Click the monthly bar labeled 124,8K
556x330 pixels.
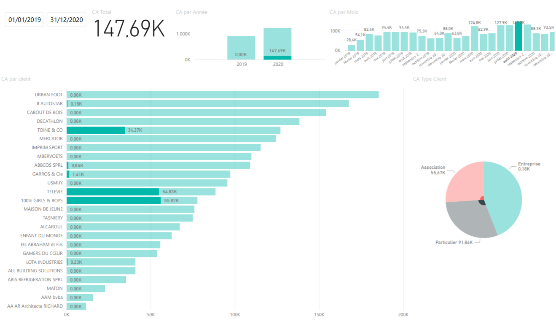click(x=474, y=39)
